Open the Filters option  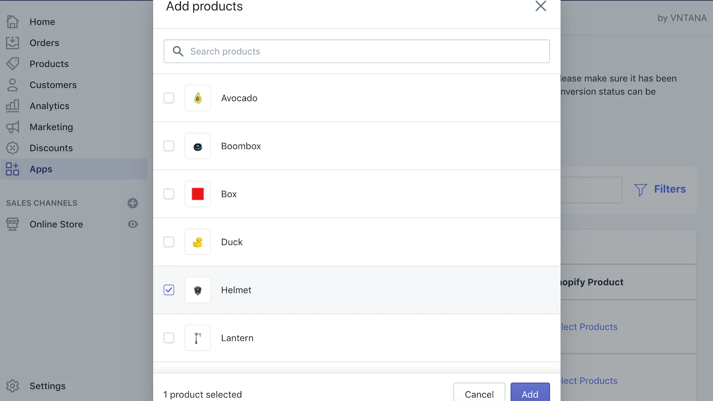(660, 189)
